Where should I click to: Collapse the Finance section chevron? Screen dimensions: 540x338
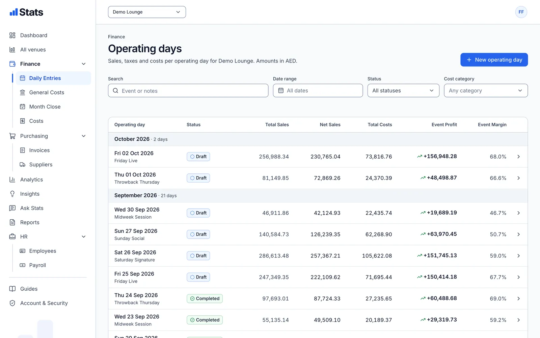(x=84, y=64)
